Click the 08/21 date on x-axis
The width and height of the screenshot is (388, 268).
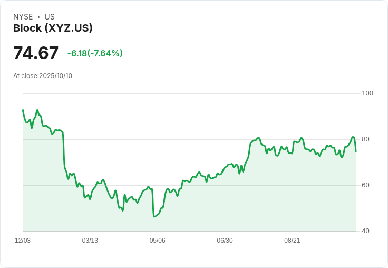click(292, 241)
